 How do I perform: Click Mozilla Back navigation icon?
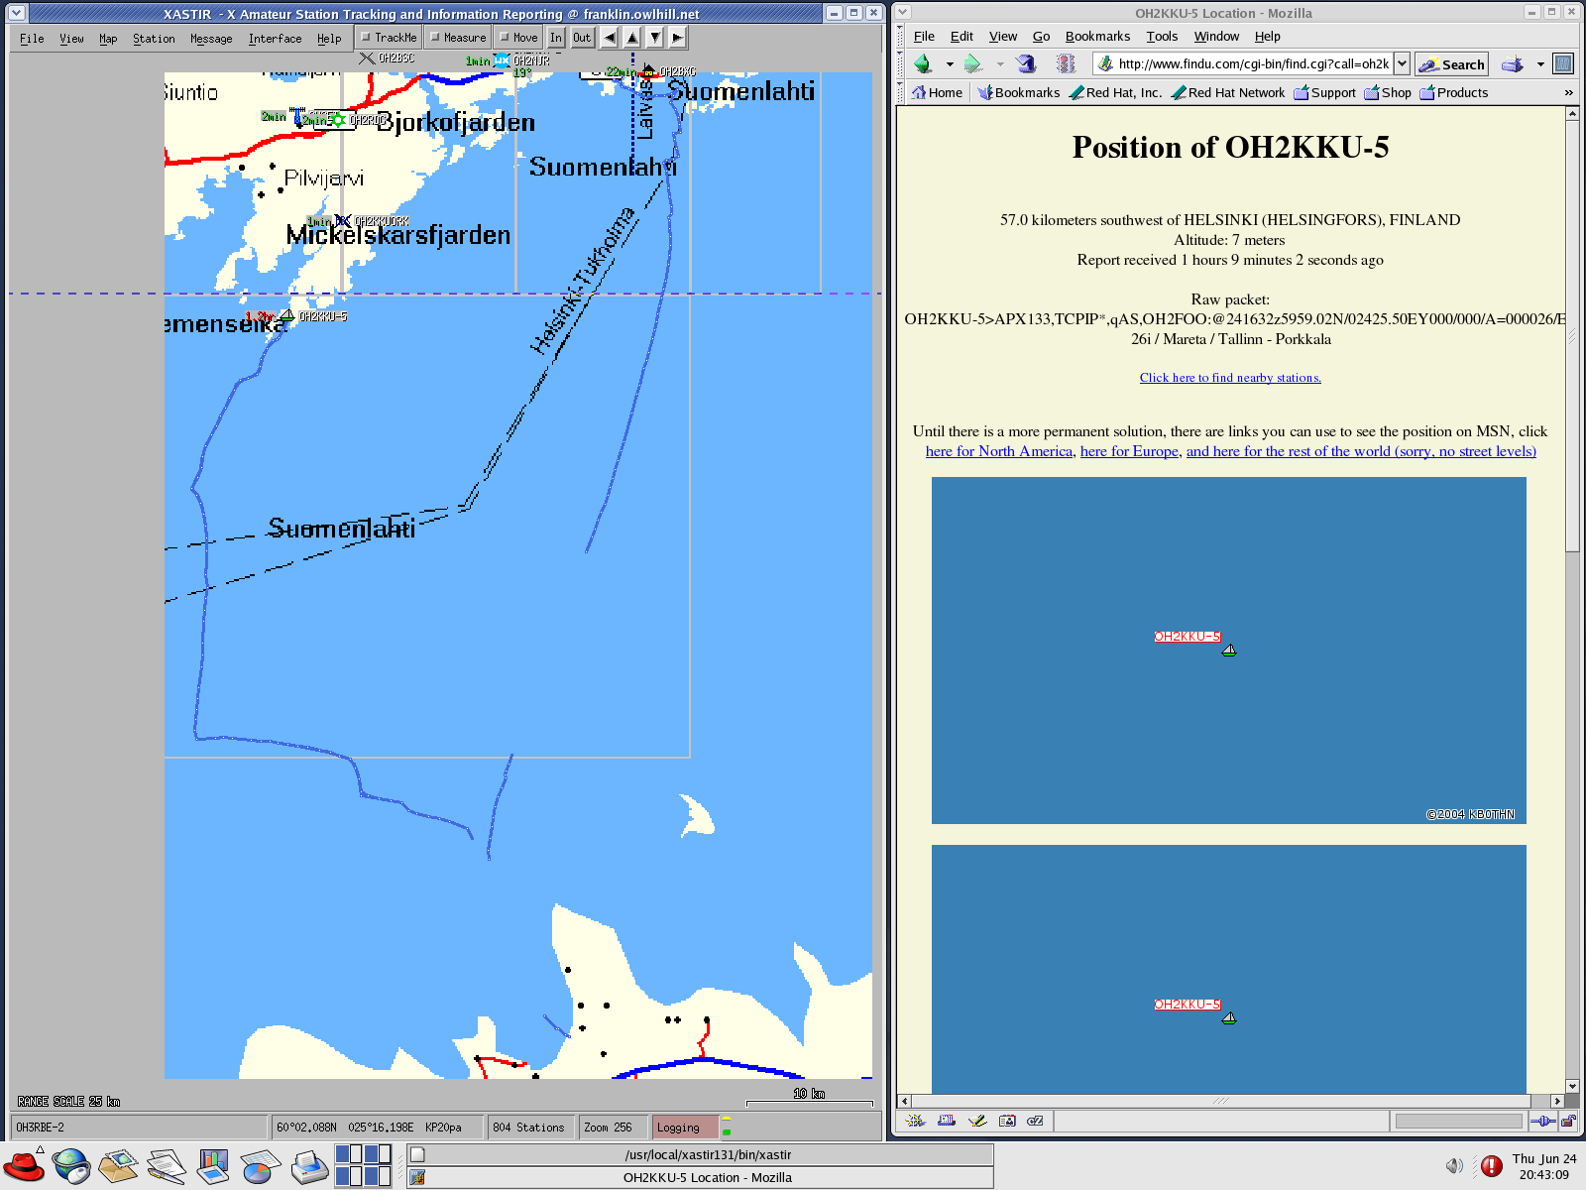[x=924, y=63]
